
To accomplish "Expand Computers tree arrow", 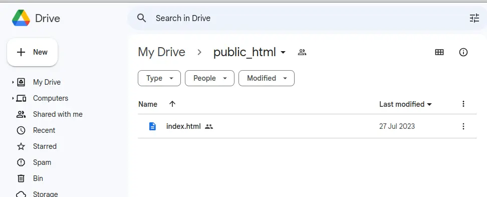I will coord(13,98).
